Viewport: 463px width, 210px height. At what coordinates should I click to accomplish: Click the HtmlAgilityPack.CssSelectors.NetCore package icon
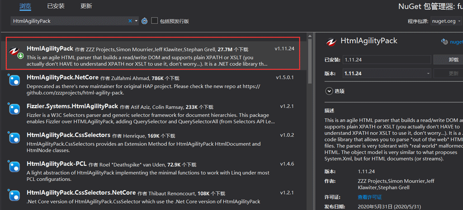15,195
